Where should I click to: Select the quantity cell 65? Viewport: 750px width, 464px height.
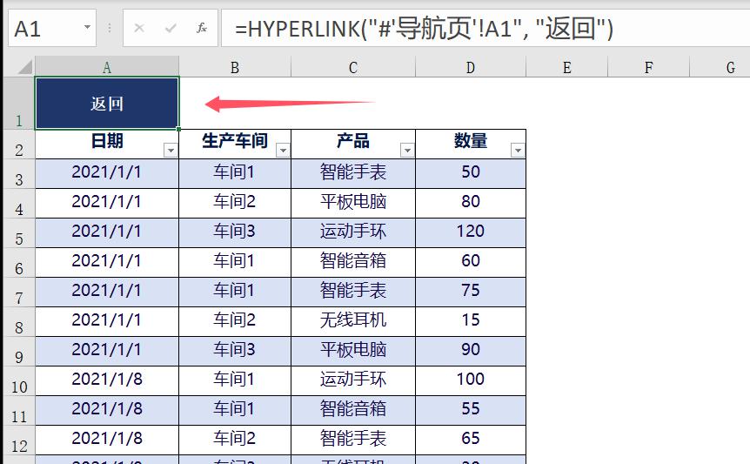471,440
